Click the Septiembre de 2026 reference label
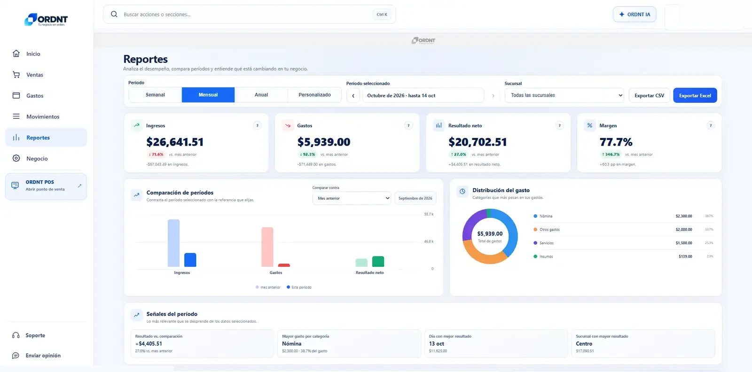The width and height of the screenshot is (752, 372). click(415, 198)
